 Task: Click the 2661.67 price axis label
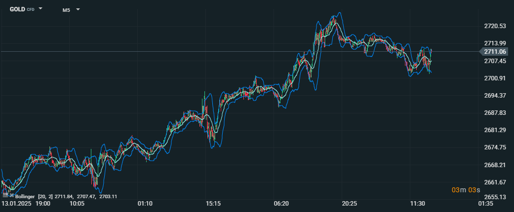pos(495,182)
